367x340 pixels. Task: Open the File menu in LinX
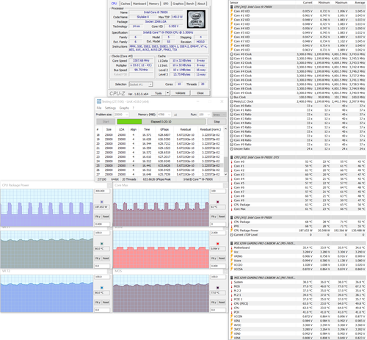coord(99,108)
